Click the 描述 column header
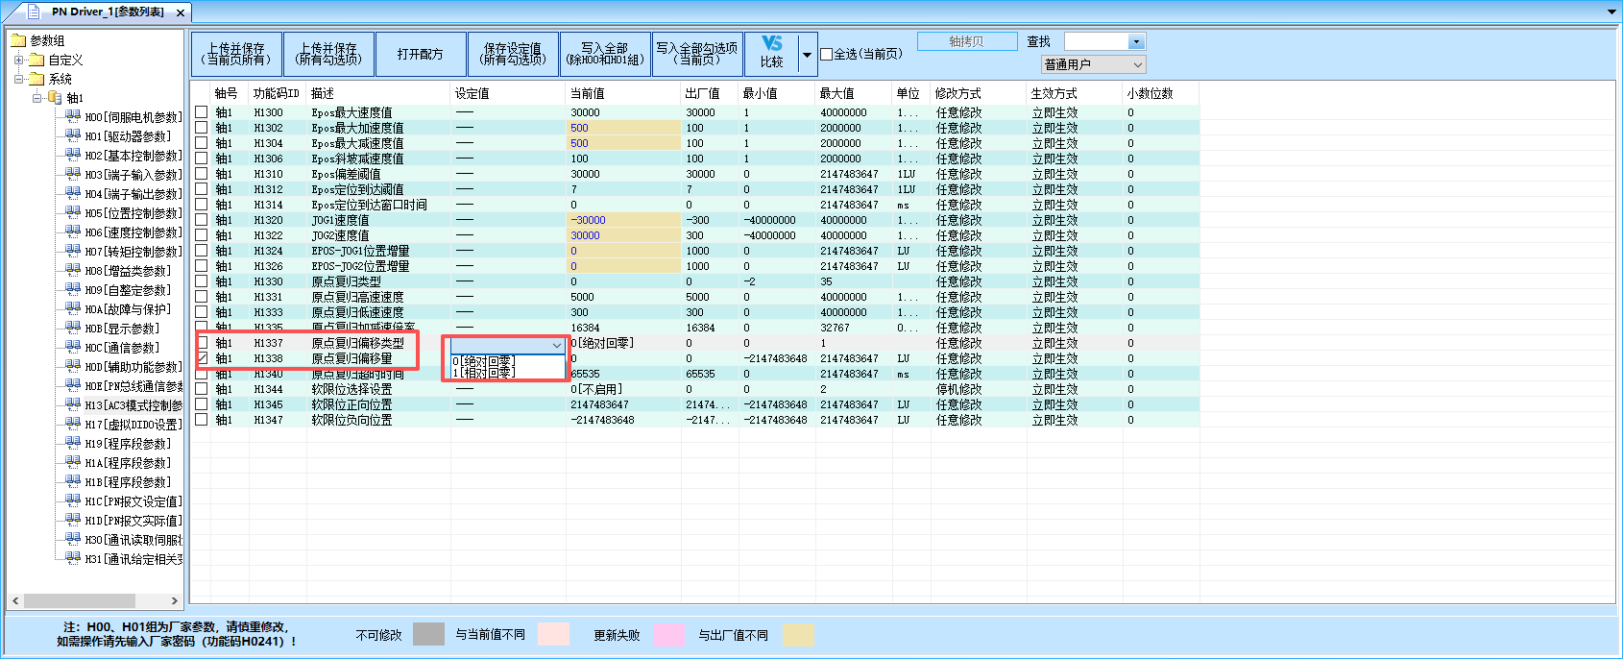The image size is (1623, 659). (x=378, y=93)
